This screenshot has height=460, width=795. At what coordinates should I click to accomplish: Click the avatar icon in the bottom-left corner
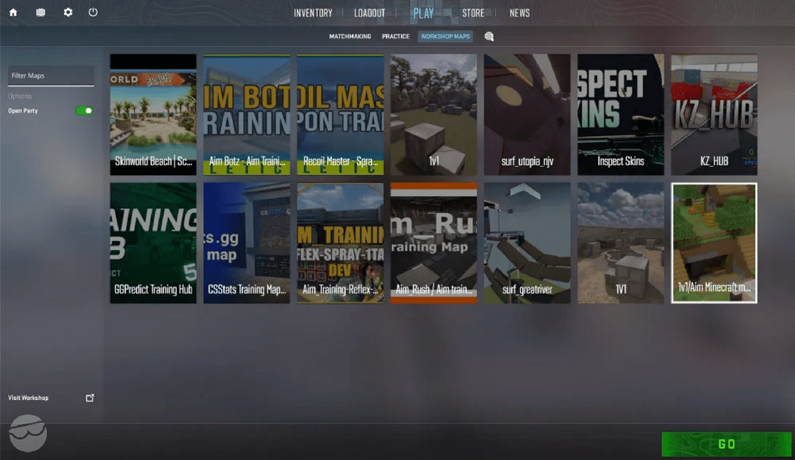click(26, 433)
